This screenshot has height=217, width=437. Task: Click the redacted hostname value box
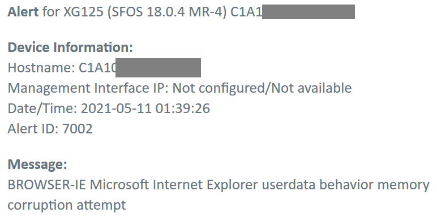(158, 68)
